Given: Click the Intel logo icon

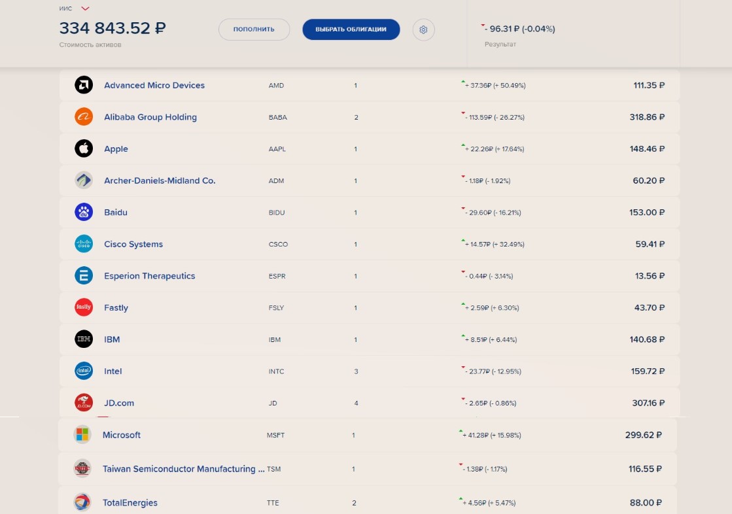Looking at the screenshot, I should click(84, 371).
